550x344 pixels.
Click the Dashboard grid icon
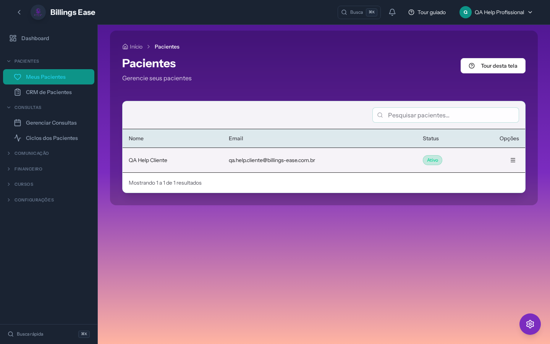point(13,38)
